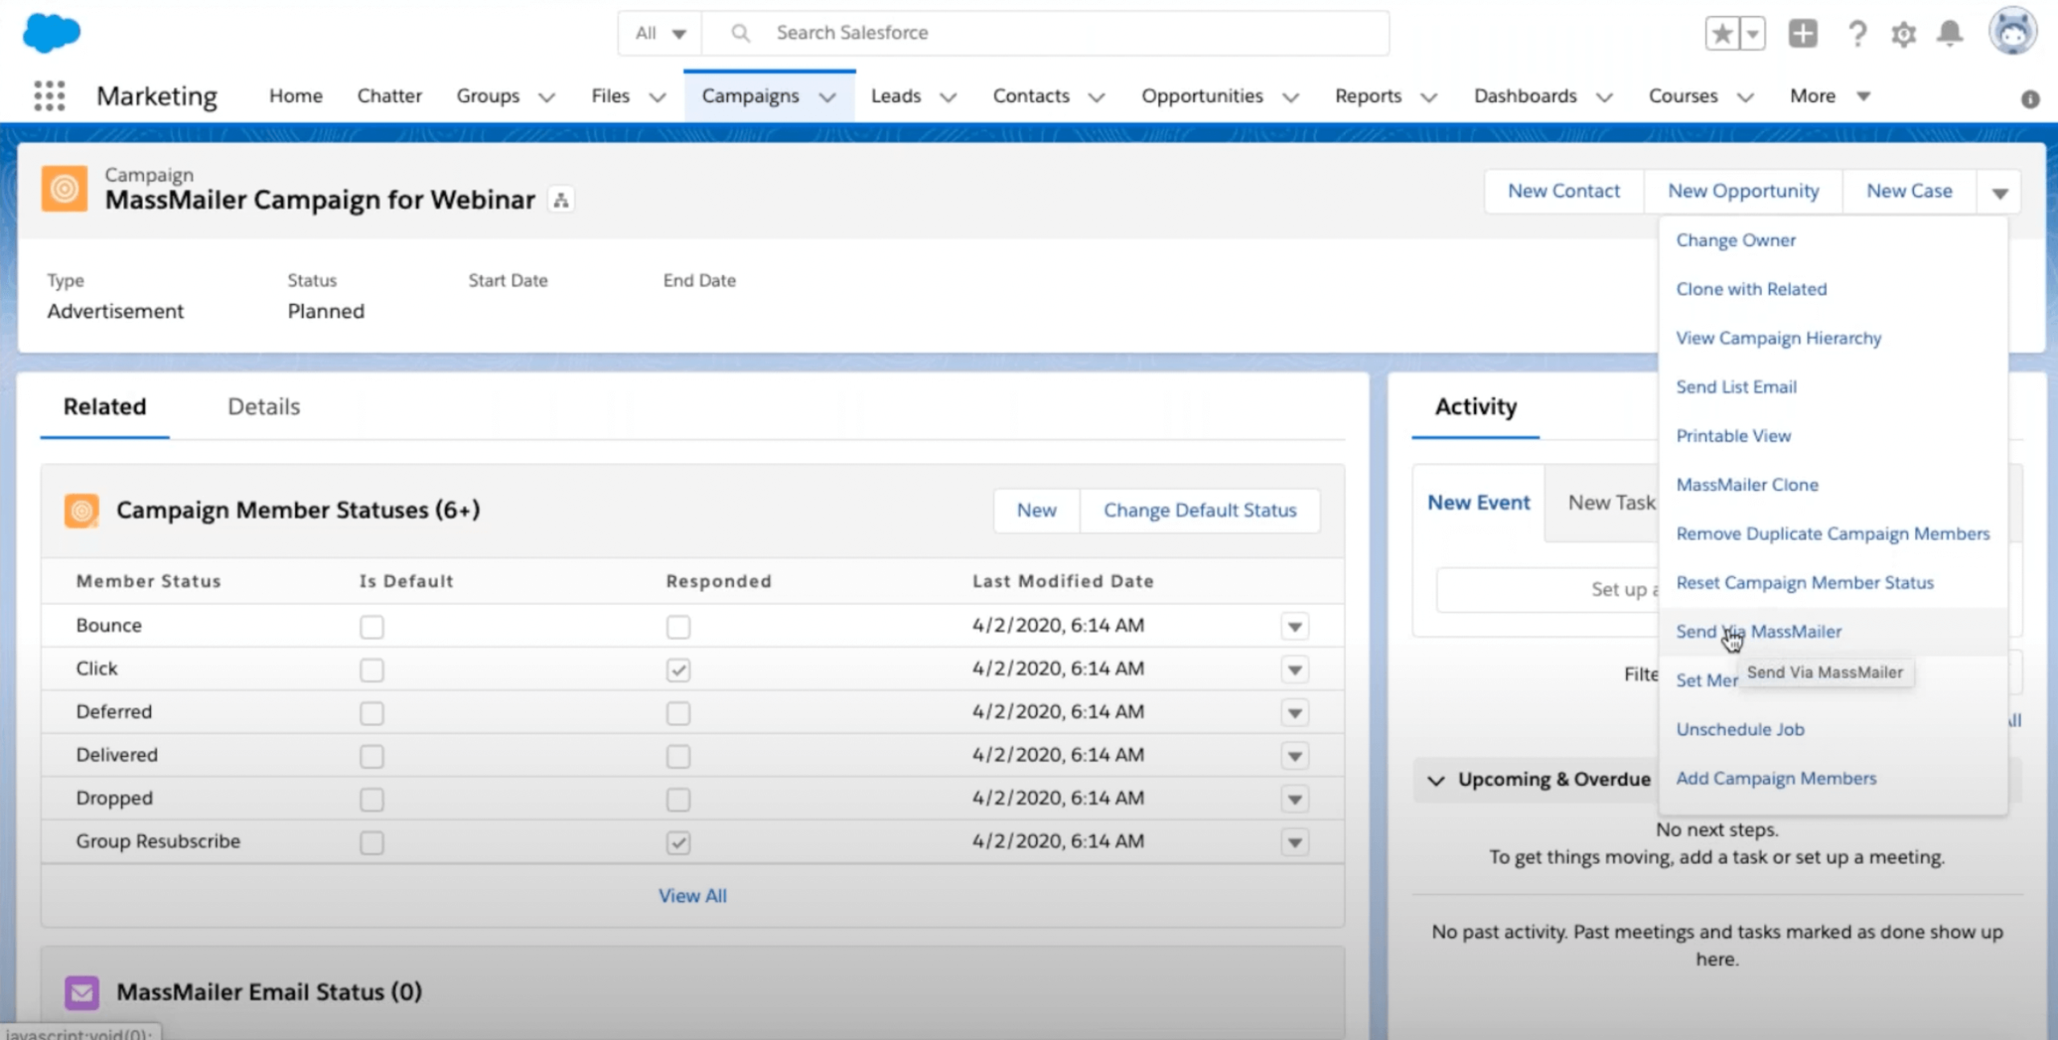Open the Campaigns tab dropdown chevron
2058x1040 pixels.
click(x=827, y=97)
